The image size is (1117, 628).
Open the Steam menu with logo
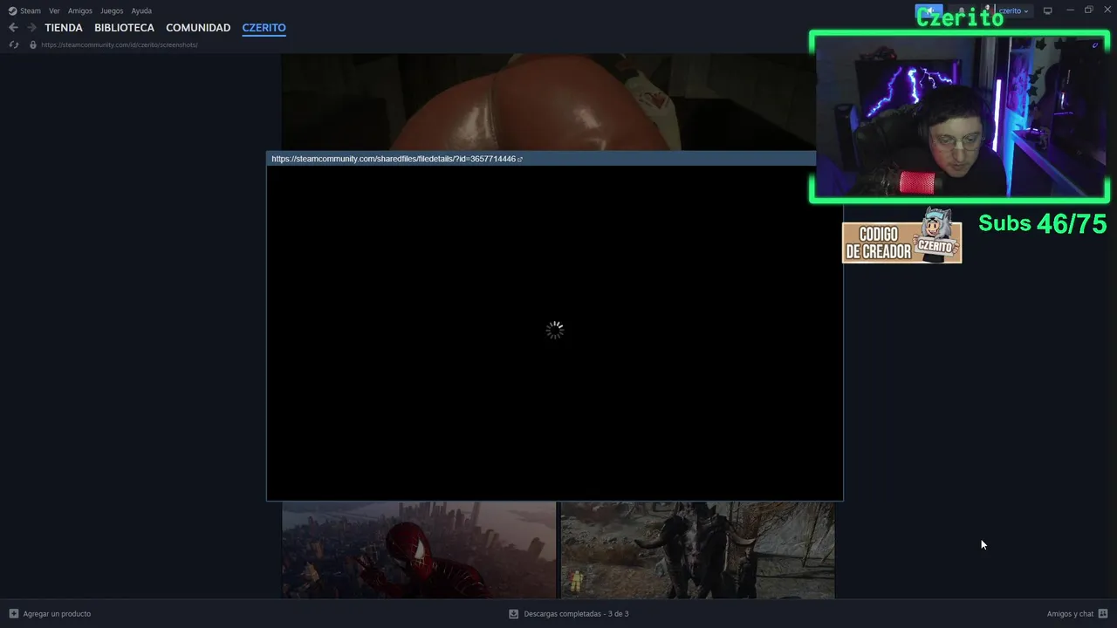pyautogui.click(x=24, y=10)
